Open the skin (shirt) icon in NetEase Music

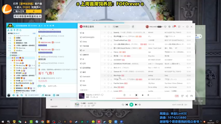click(x=165, y=26)
